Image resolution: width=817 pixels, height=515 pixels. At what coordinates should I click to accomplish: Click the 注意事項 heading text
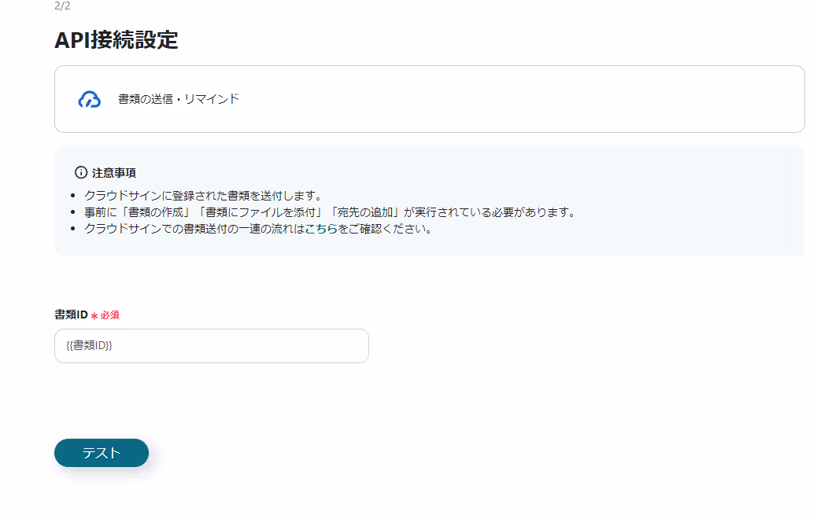[114, 173]
